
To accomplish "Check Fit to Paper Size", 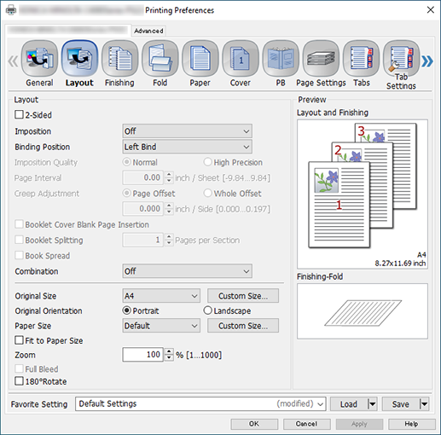I will pos(19,340).
